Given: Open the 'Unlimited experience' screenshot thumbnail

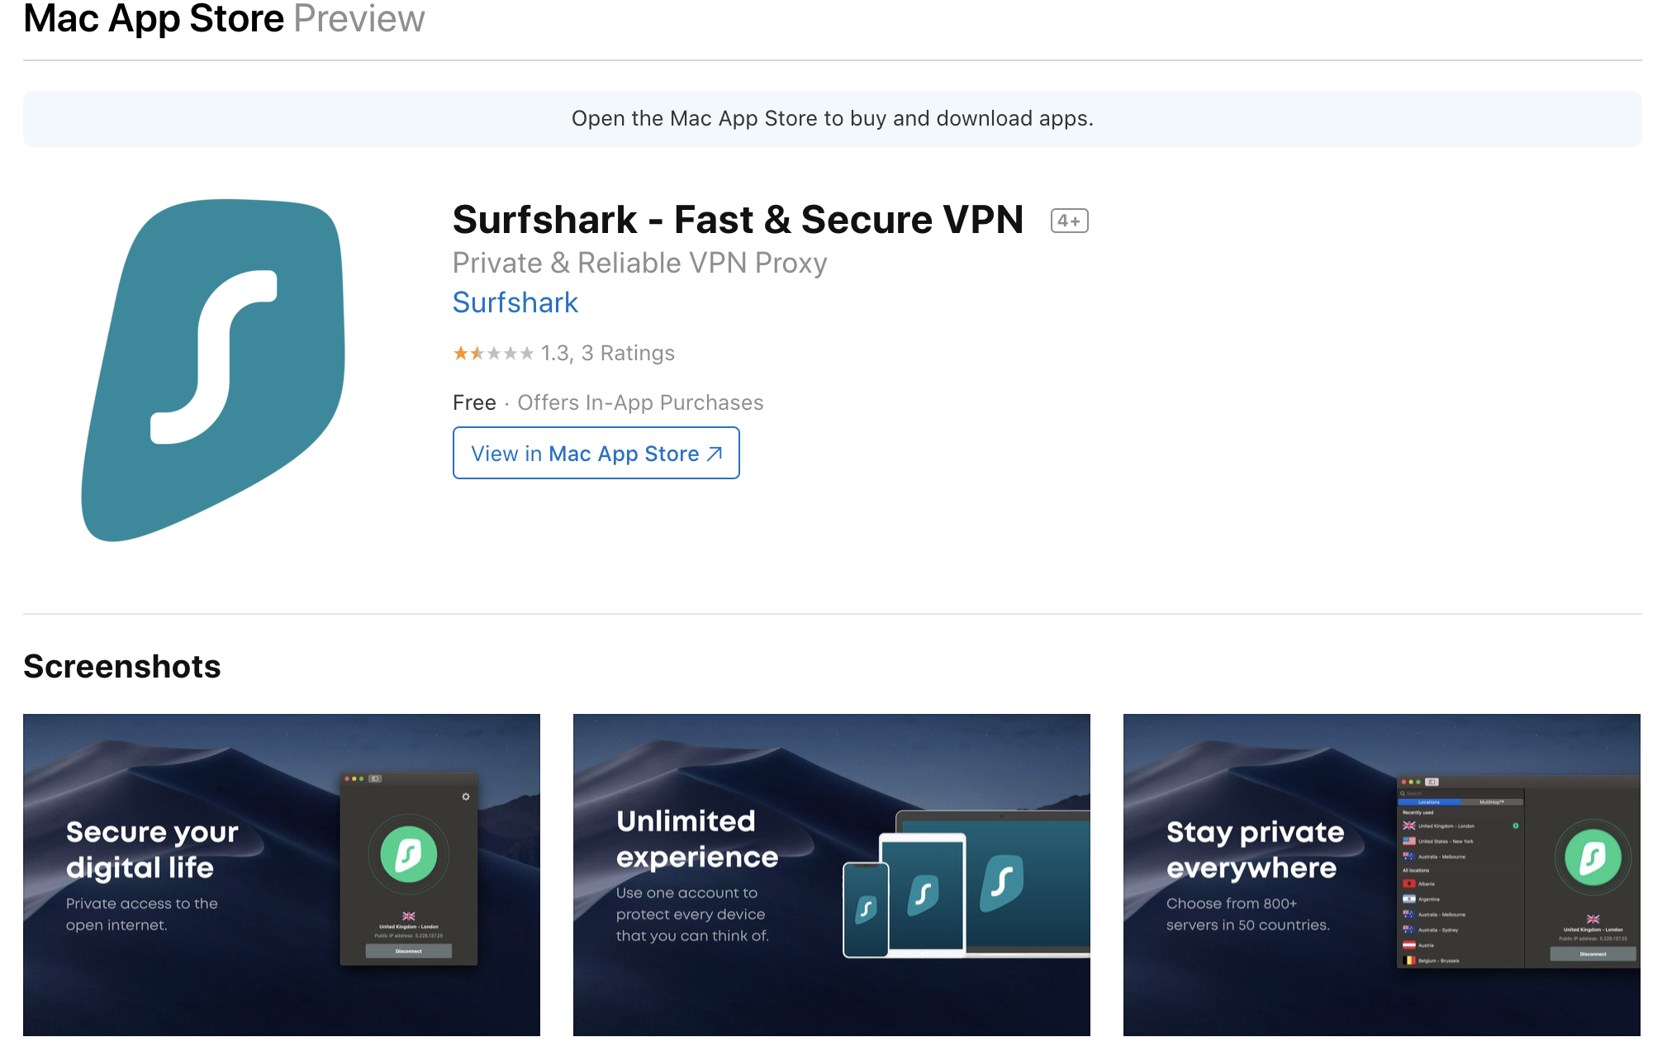Looking at the screenshot, I should 831,874.
